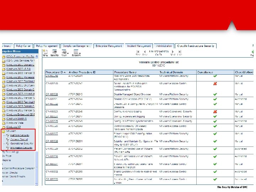
Task: Click the navigation menu scroll-up arrow
Action: pyautogui.click(x=37, y=57)
